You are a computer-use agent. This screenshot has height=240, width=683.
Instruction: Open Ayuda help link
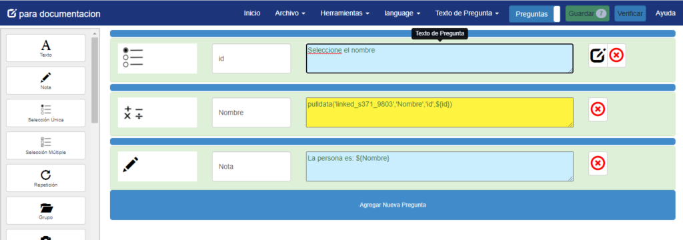tap(666, 13)
